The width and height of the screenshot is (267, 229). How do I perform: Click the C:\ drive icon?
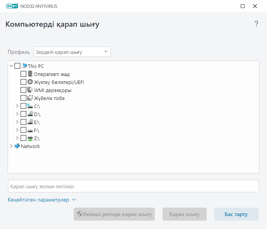click(x=30, y=106)
